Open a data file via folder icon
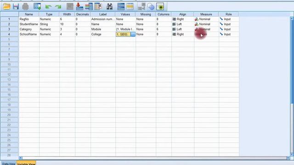The height and width of the screenshot is (165, 294). point(6,7)
